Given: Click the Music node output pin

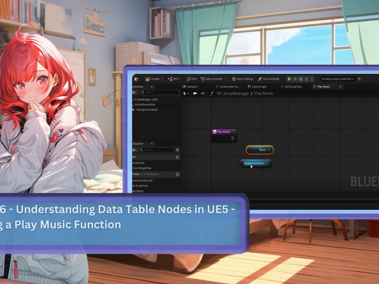Looking at the screenshot, I should 268,150.
